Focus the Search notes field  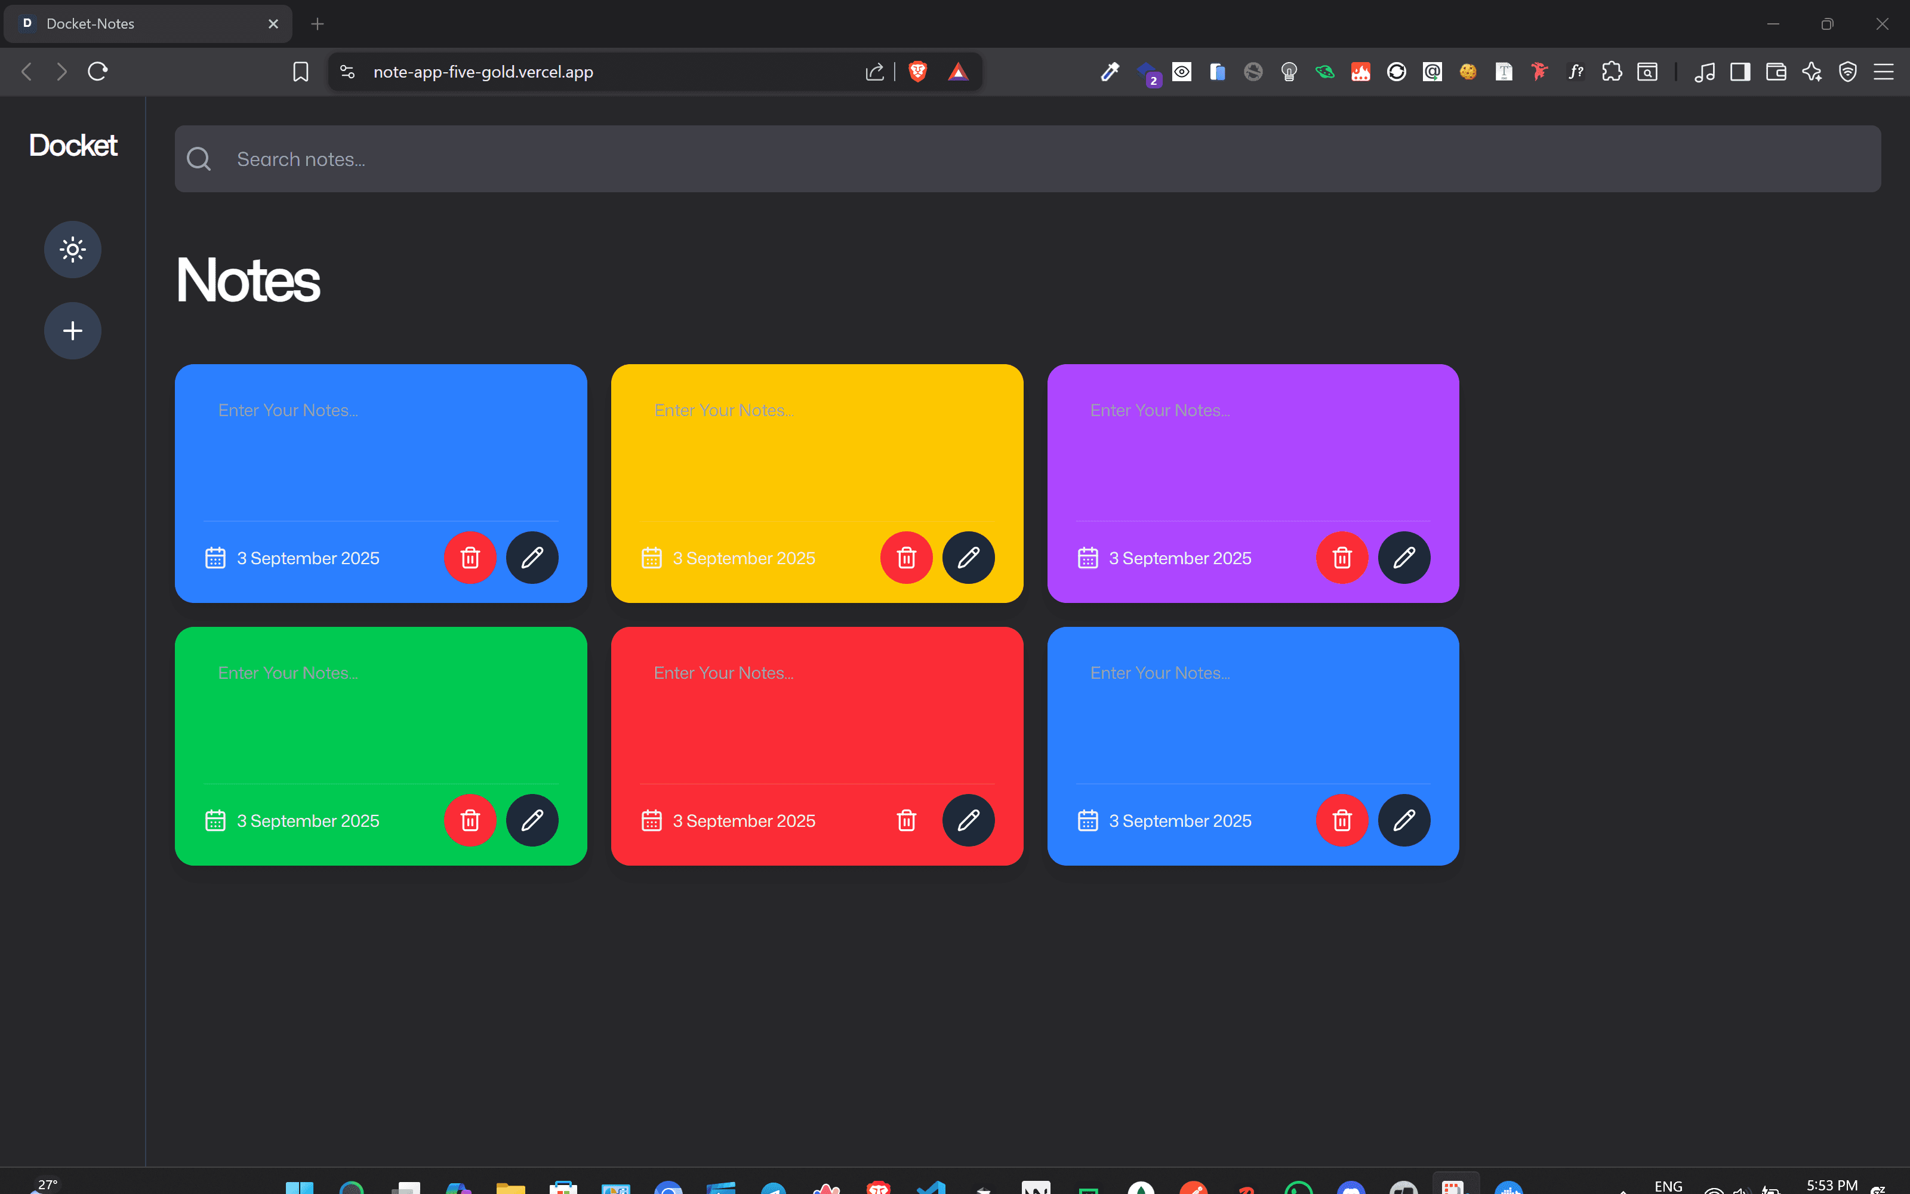pos(1028,159)
